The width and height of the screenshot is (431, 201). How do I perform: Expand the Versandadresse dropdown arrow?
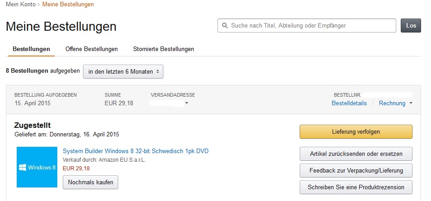[x=186, y=103]
